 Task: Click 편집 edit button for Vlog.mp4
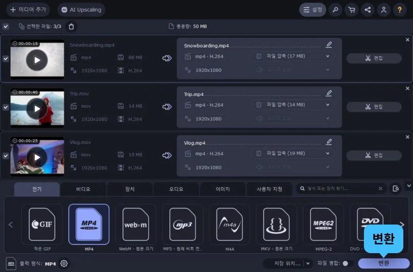374,156
